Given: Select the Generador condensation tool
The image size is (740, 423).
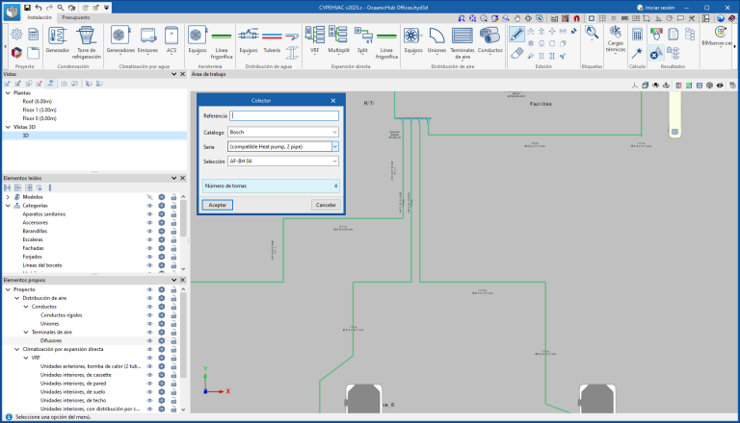Looking at the screenshot, I should [58, 39].
